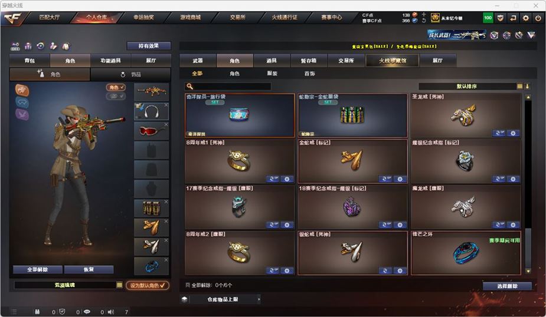Expand the 仓库物品上限 arrow

point(259,299)
